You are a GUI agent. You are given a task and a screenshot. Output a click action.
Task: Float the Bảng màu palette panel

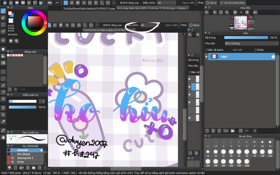click(11, 51)
